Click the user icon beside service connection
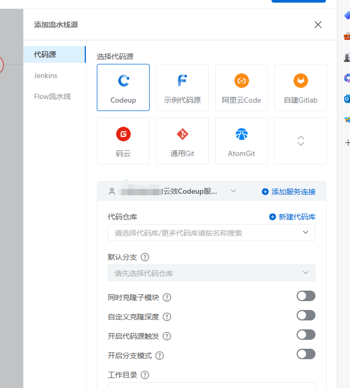Screen dimensions: 350x388 112,191
